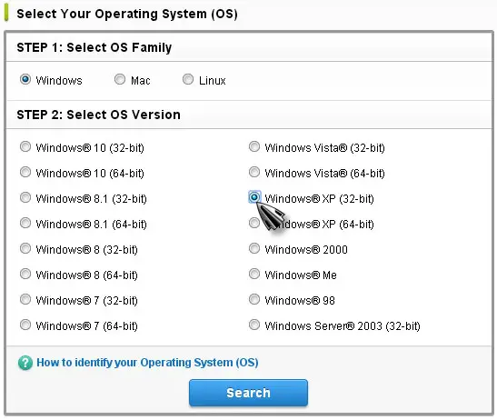
Task: Click the green question mark help icon
Action: click(25, 363)
